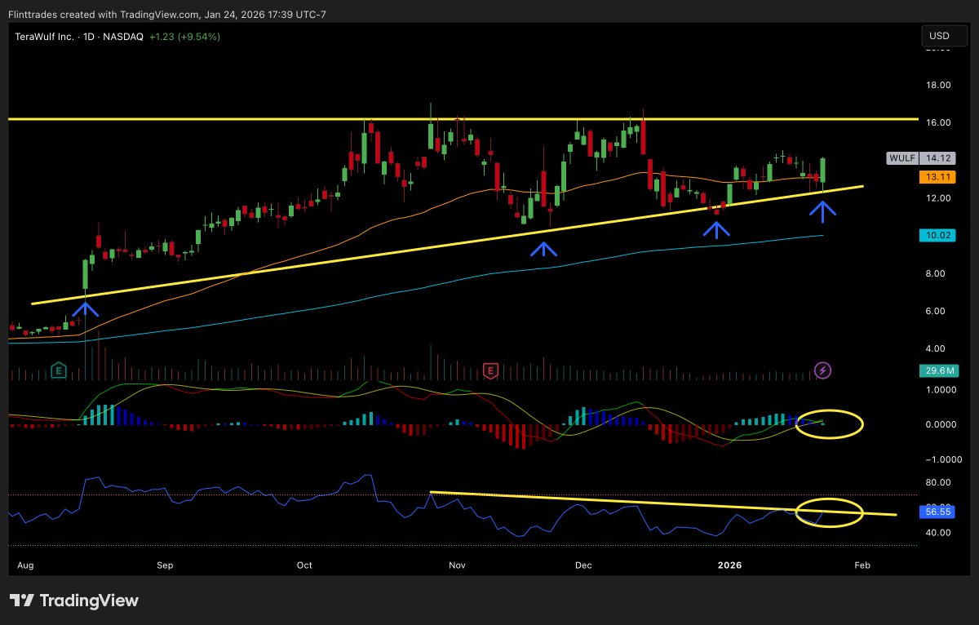Click the Aug label on time axis
The width and height of the screenshot is (979, 625).
(x=24, y=565)
